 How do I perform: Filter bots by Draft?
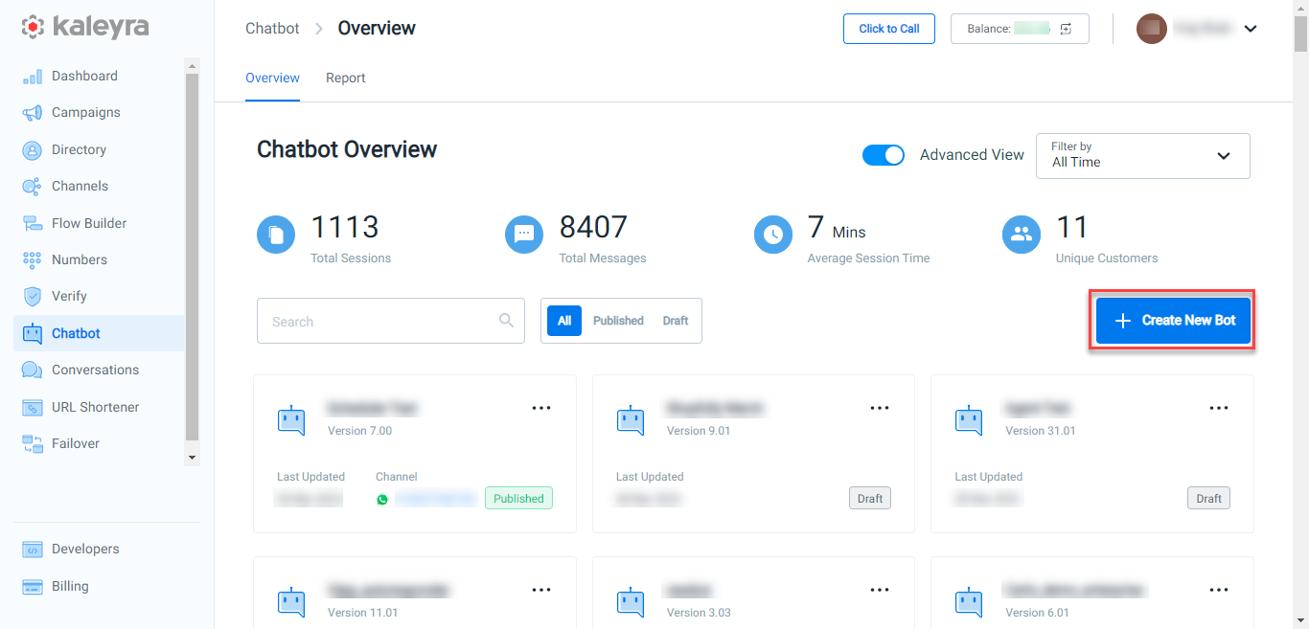click(x=676, y=321)
